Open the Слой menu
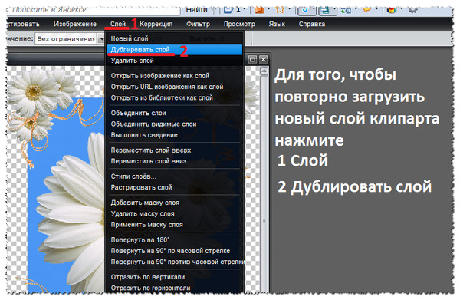Viewport: 460px width, 300px height. point(118,24)
